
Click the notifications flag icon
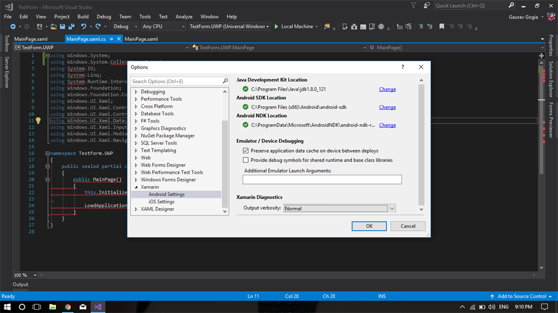pos(413,5)
